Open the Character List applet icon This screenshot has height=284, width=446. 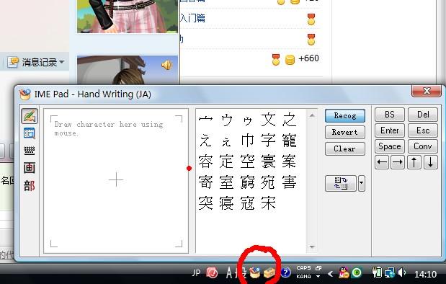30,133
